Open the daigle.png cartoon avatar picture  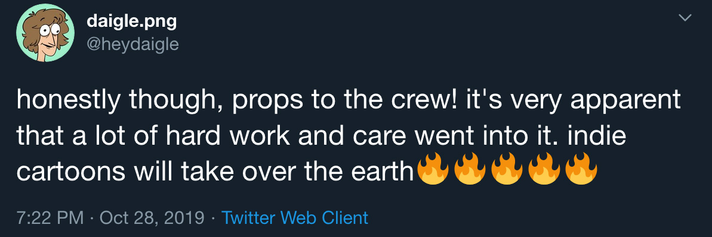[45, 33]
